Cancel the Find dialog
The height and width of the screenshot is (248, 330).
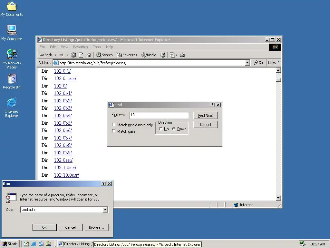(x=205, y=125)
